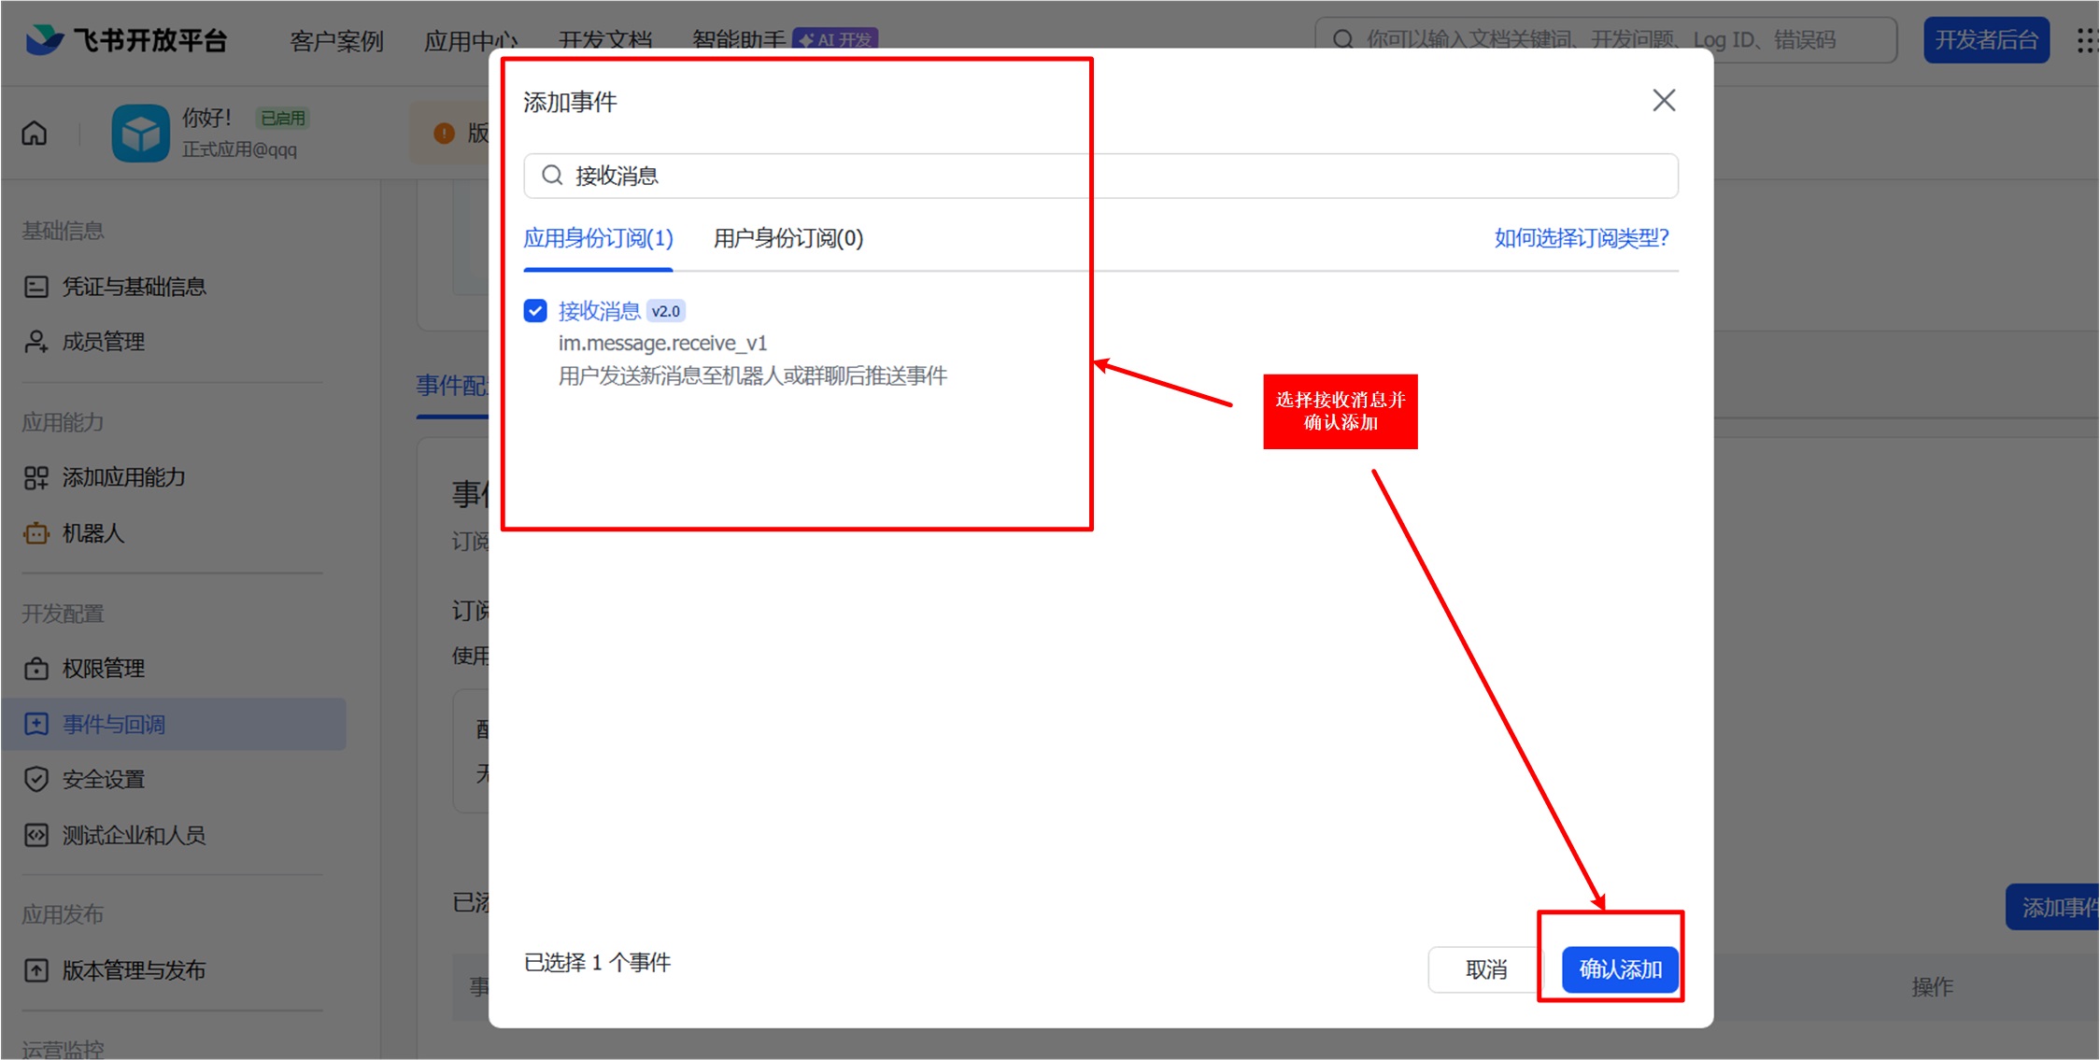
Task: Click 确认添加 confirm button
Action: coord(1620,969)
